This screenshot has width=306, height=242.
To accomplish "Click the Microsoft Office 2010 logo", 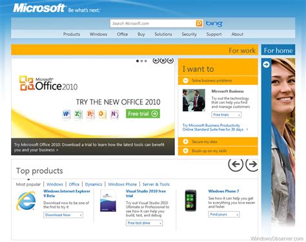I will [x=48, y=84].
